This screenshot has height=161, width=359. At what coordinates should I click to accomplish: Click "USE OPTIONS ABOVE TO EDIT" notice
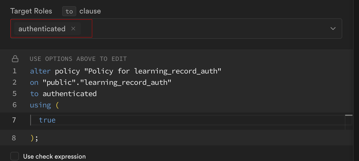(78, 59)
